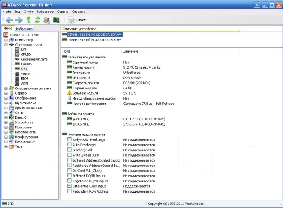
Task: Expand the Операционная система node
Action: (x=6, y=89)
